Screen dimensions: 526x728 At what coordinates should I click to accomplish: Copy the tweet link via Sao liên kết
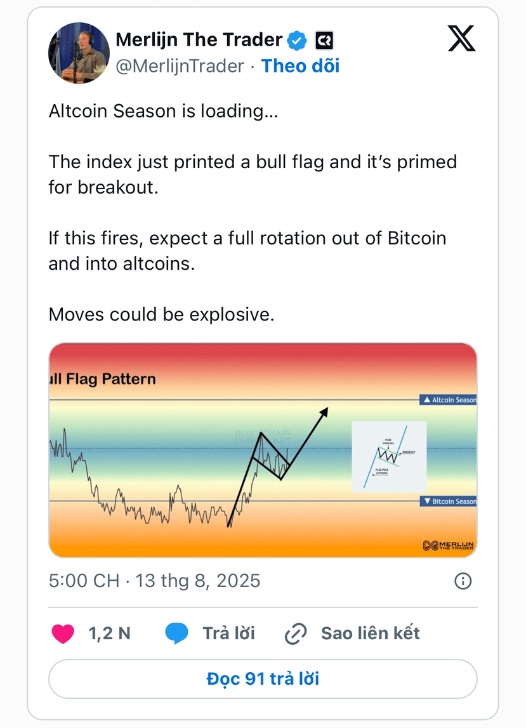coord(371,633)
